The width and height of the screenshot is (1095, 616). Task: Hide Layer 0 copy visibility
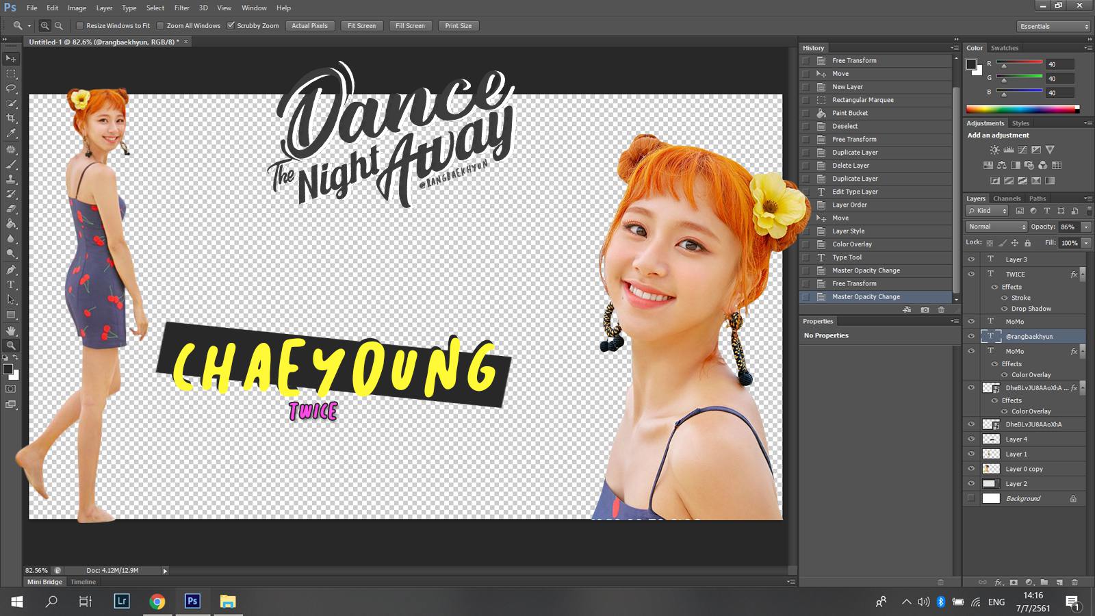click(x=970, y=469)
